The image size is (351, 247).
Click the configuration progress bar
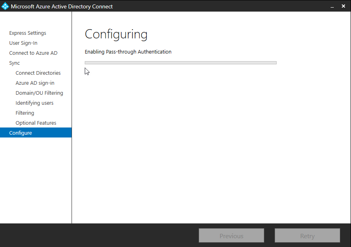(x=181, y=63)
